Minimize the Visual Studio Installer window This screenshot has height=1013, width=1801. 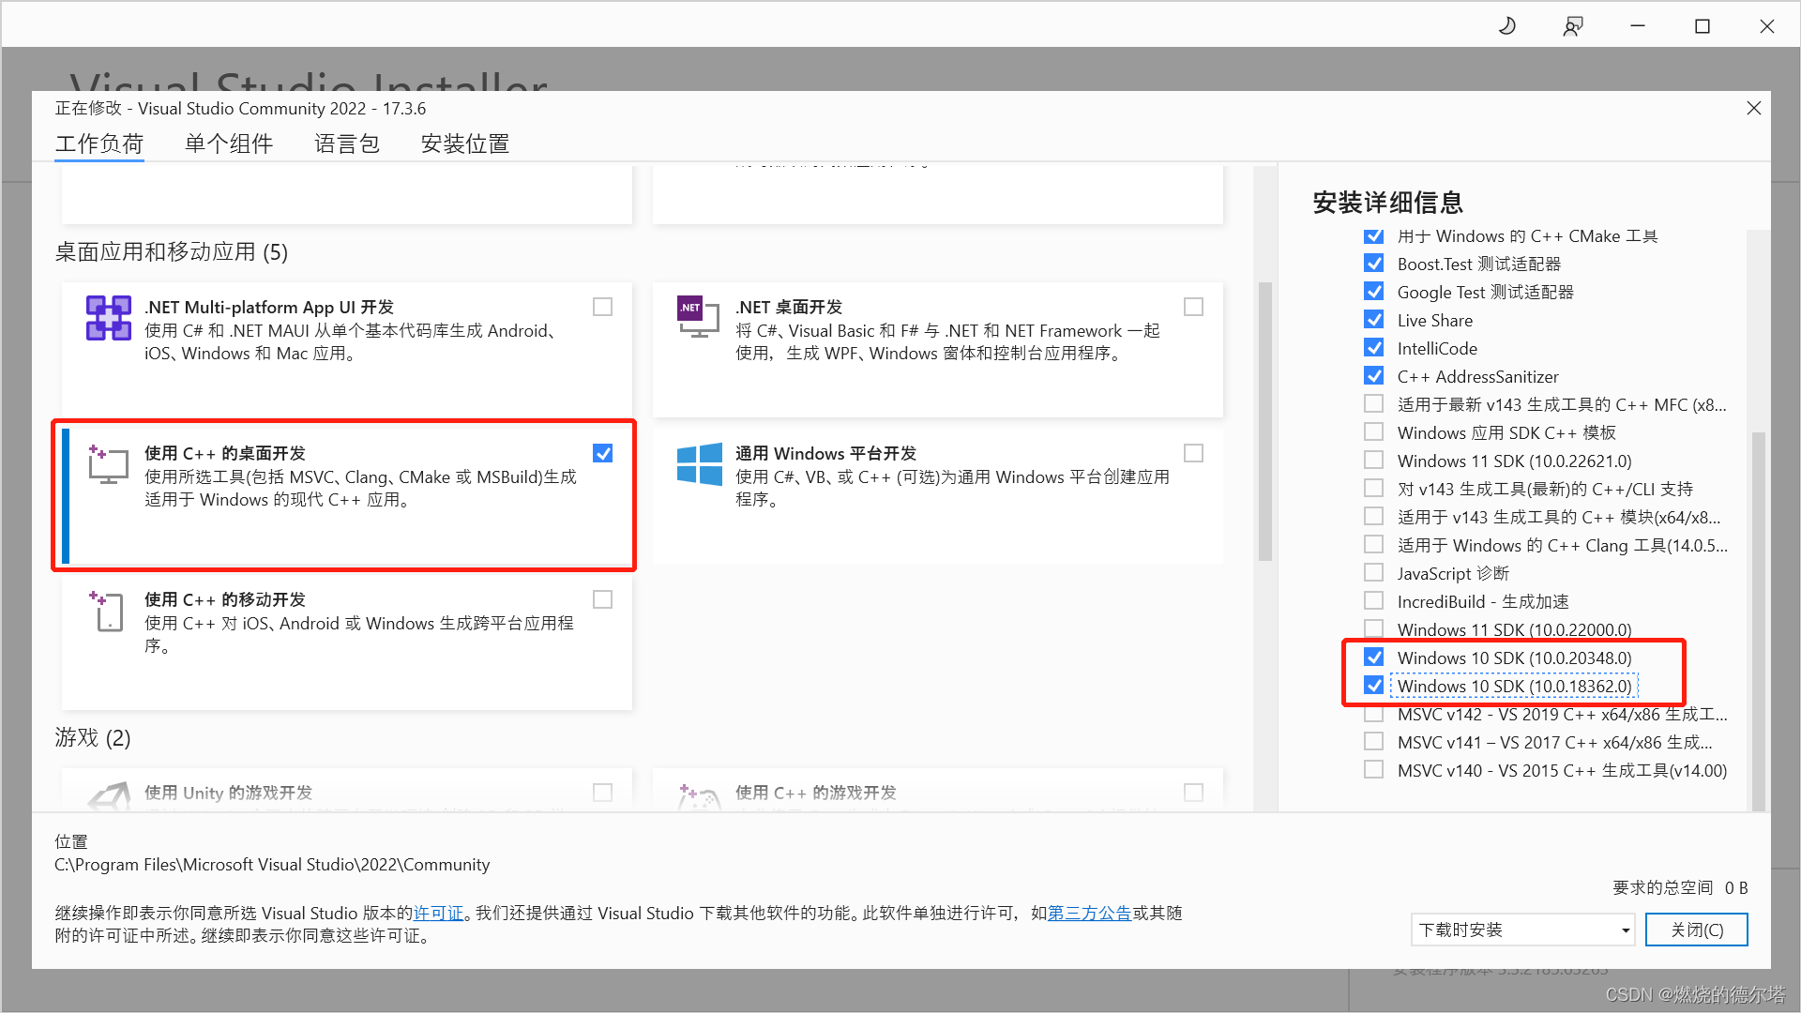click(1638, 26)
